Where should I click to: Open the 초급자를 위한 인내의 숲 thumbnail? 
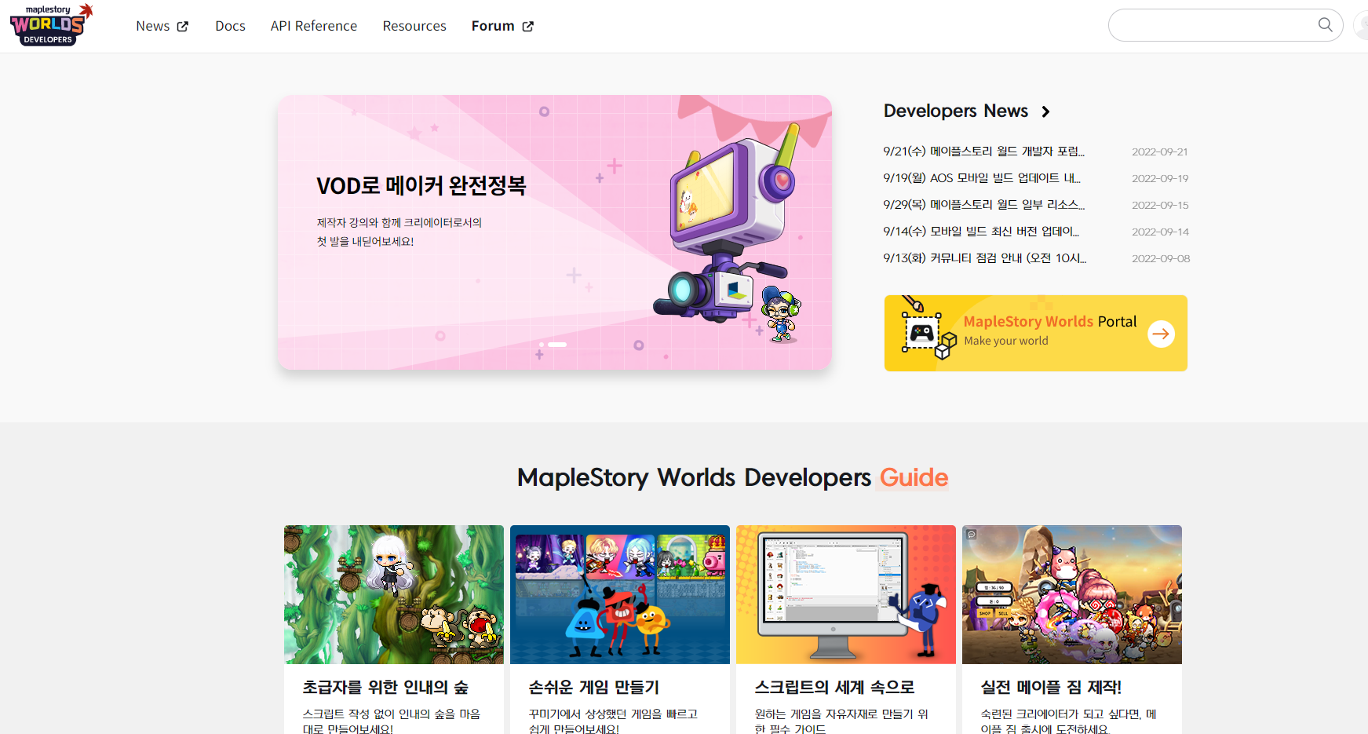394,594
